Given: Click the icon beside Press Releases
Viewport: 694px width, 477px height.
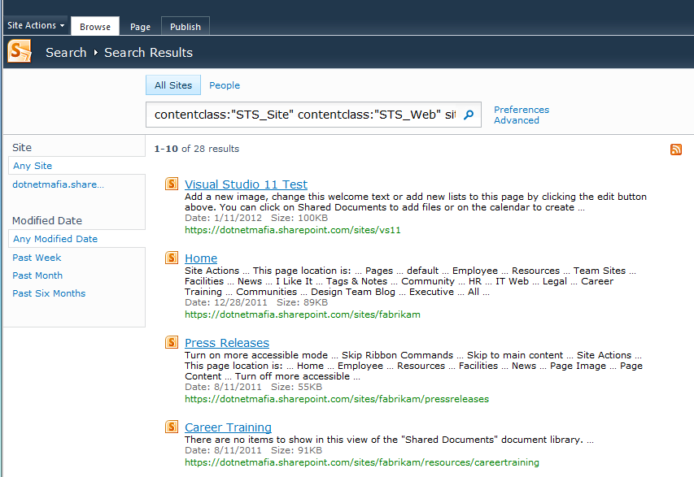Looking at the screenshot, I should pos(172,342).
